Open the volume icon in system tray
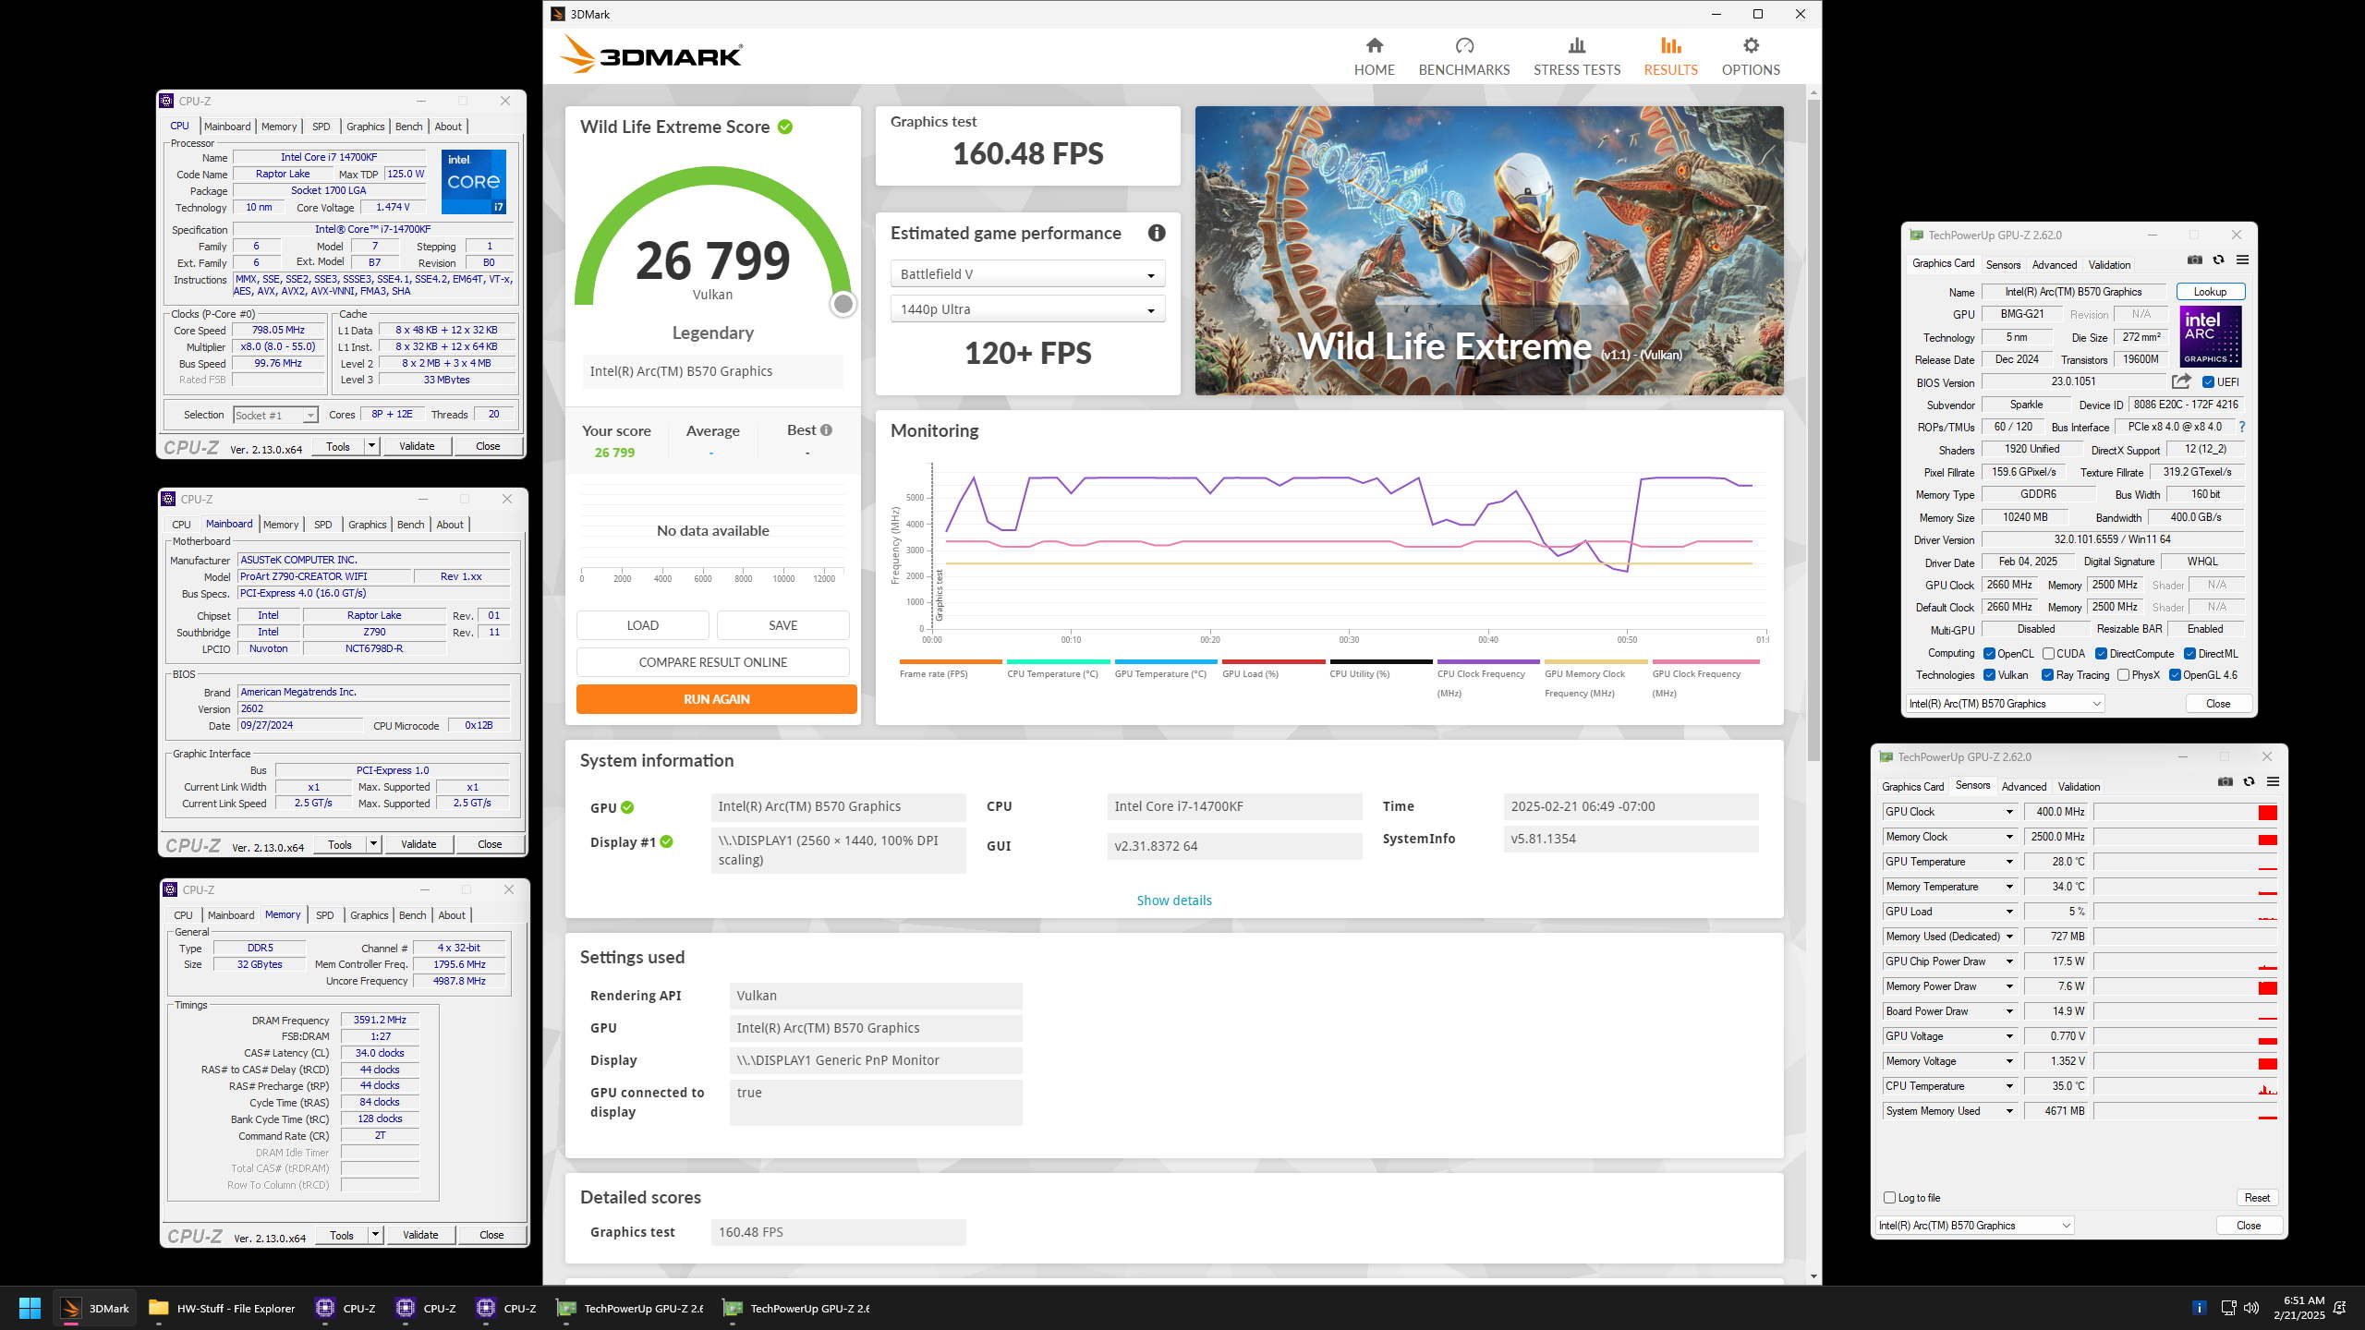2365x1330 pixels. point(2251,1308)
